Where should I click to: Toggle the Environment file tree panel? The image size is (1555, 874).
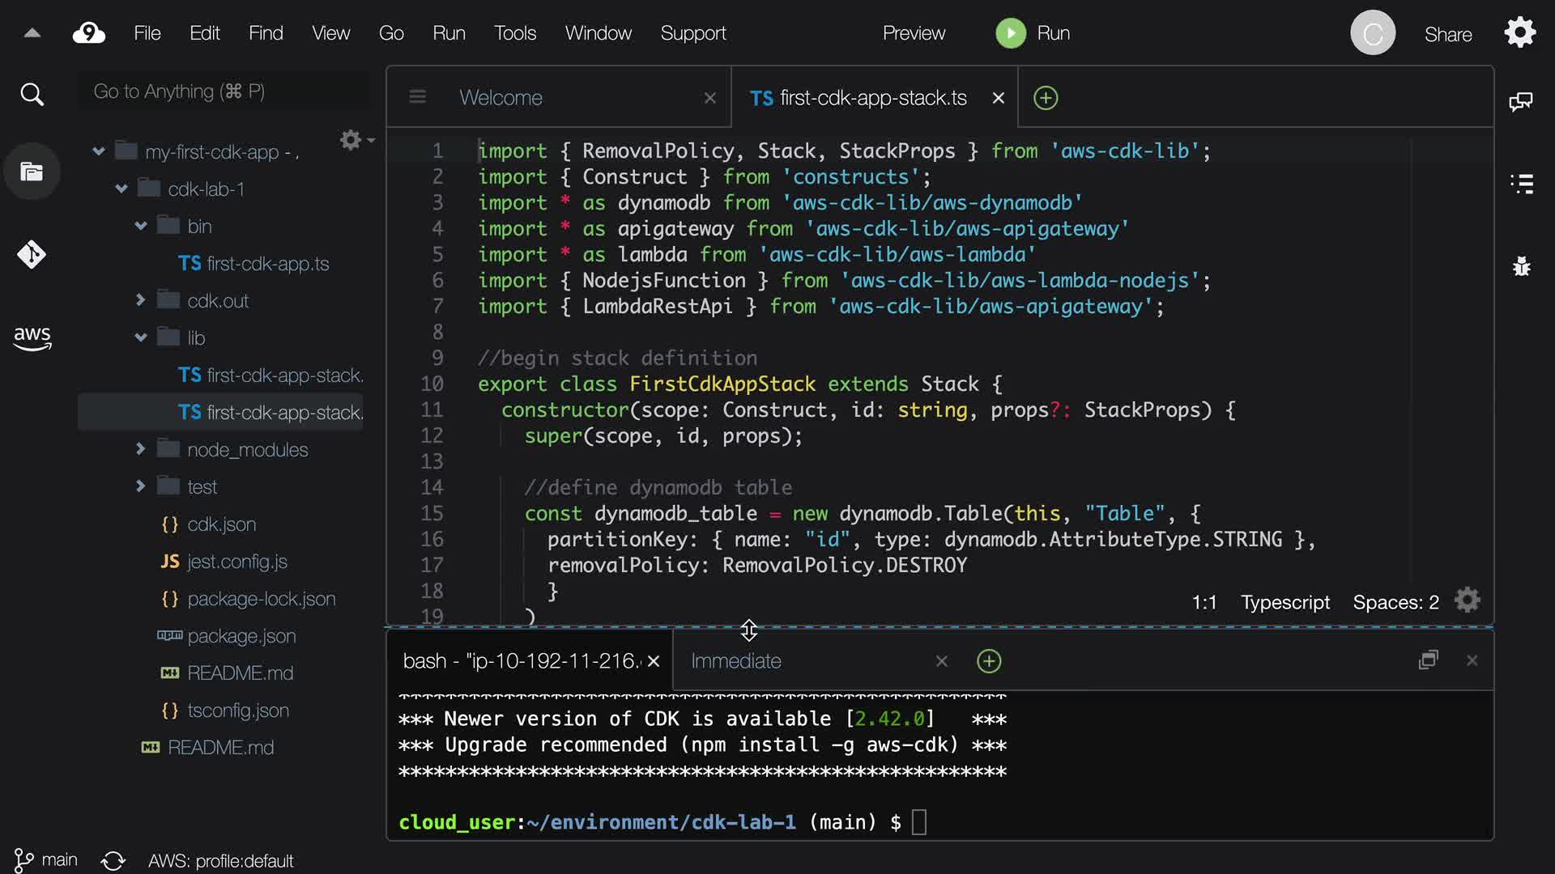coord(32,172)
